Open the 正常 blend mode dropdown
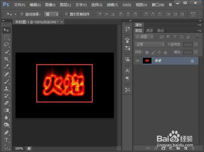The height and width of the screenshot is (152, 204). [x=150, y=44]
